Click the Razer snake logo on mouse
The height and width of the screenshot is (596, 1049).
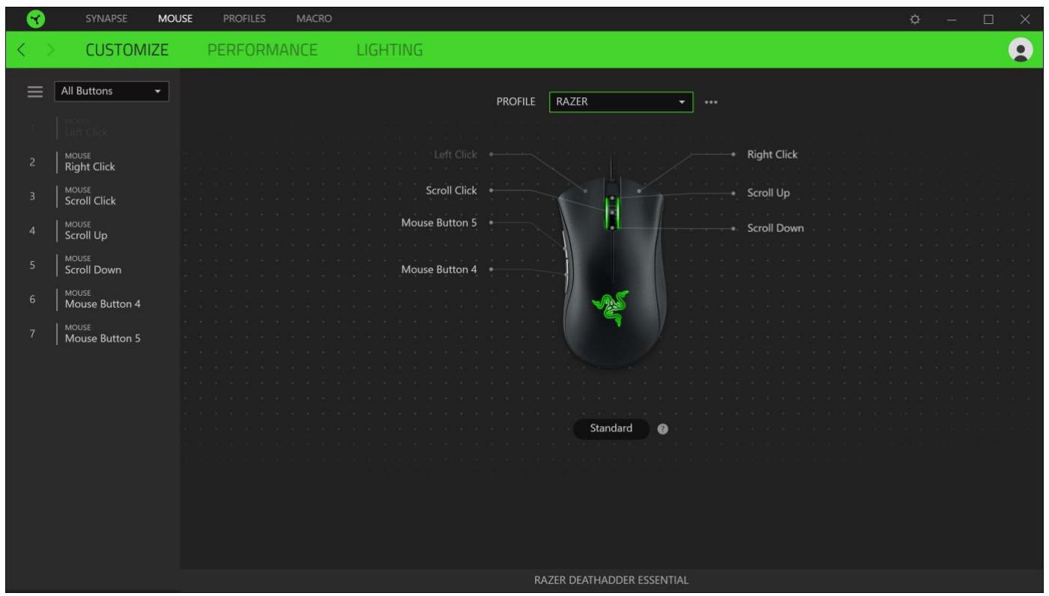(x=609, y=308)
